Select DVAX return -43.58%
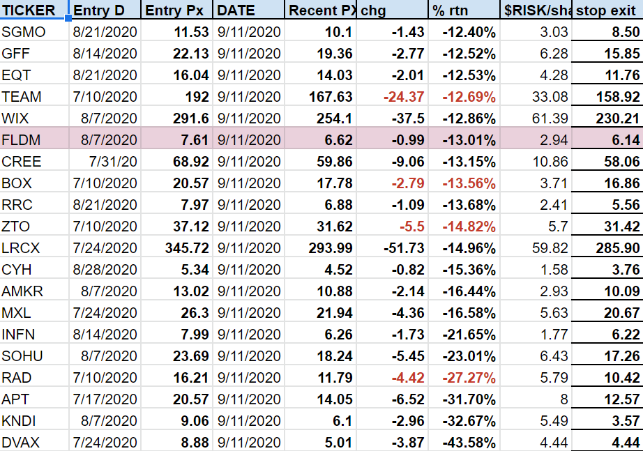The width and height of the screenshot is (643, 451). (469, 443)
